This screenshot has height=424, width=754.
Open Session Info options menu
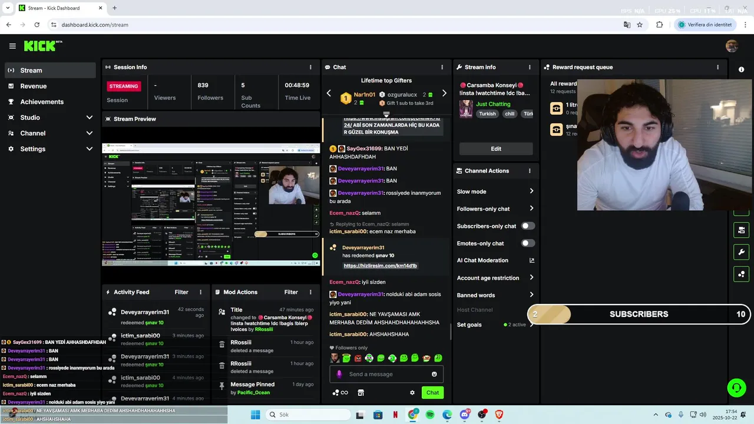310,67
